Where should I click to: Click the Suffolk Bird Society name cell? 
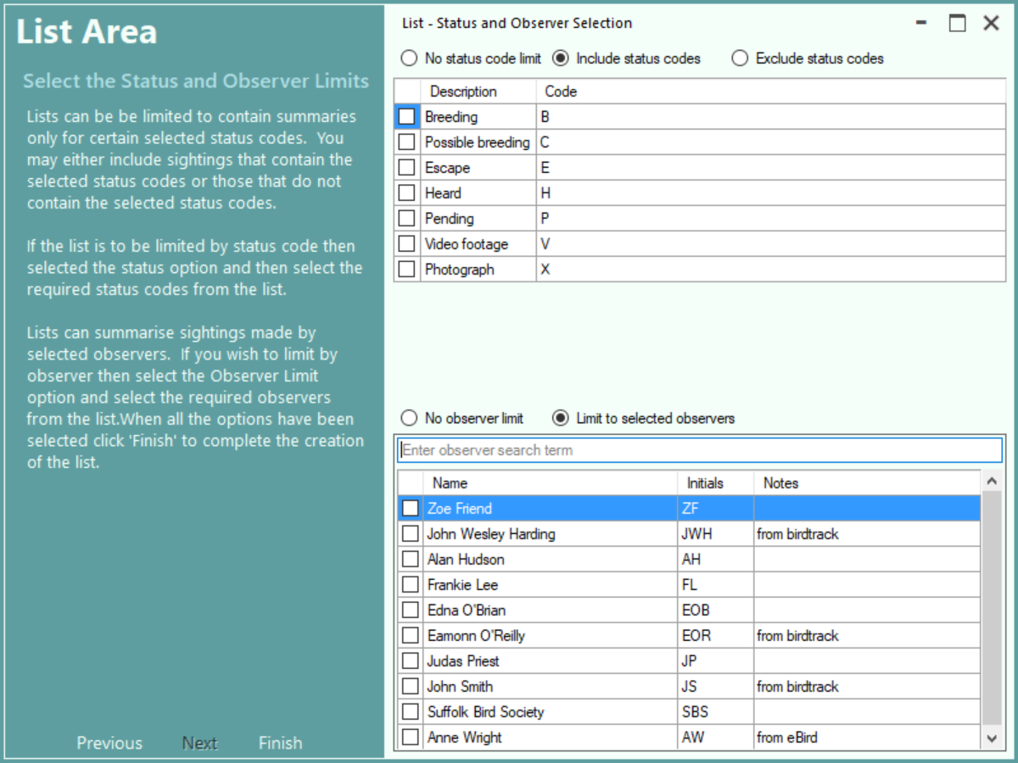[550, 712]
